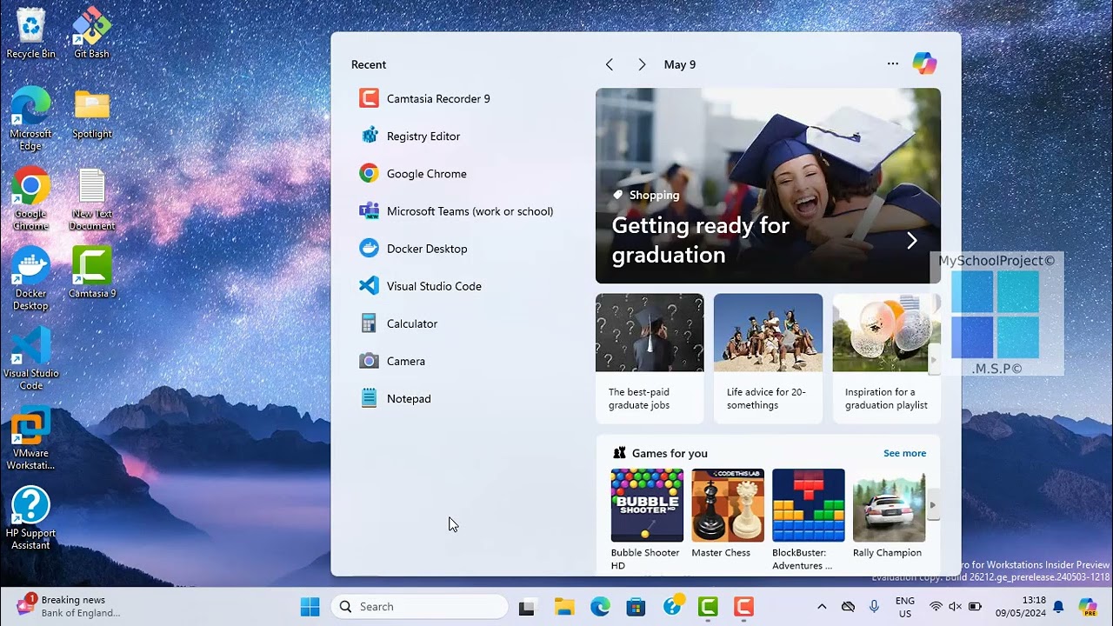Click the Recent heading

pyautogui.click(x=369, y=64)
